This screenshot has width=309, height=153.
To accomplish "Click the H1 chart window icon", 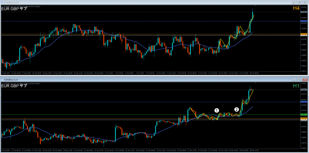I will [x=2, y=80].
